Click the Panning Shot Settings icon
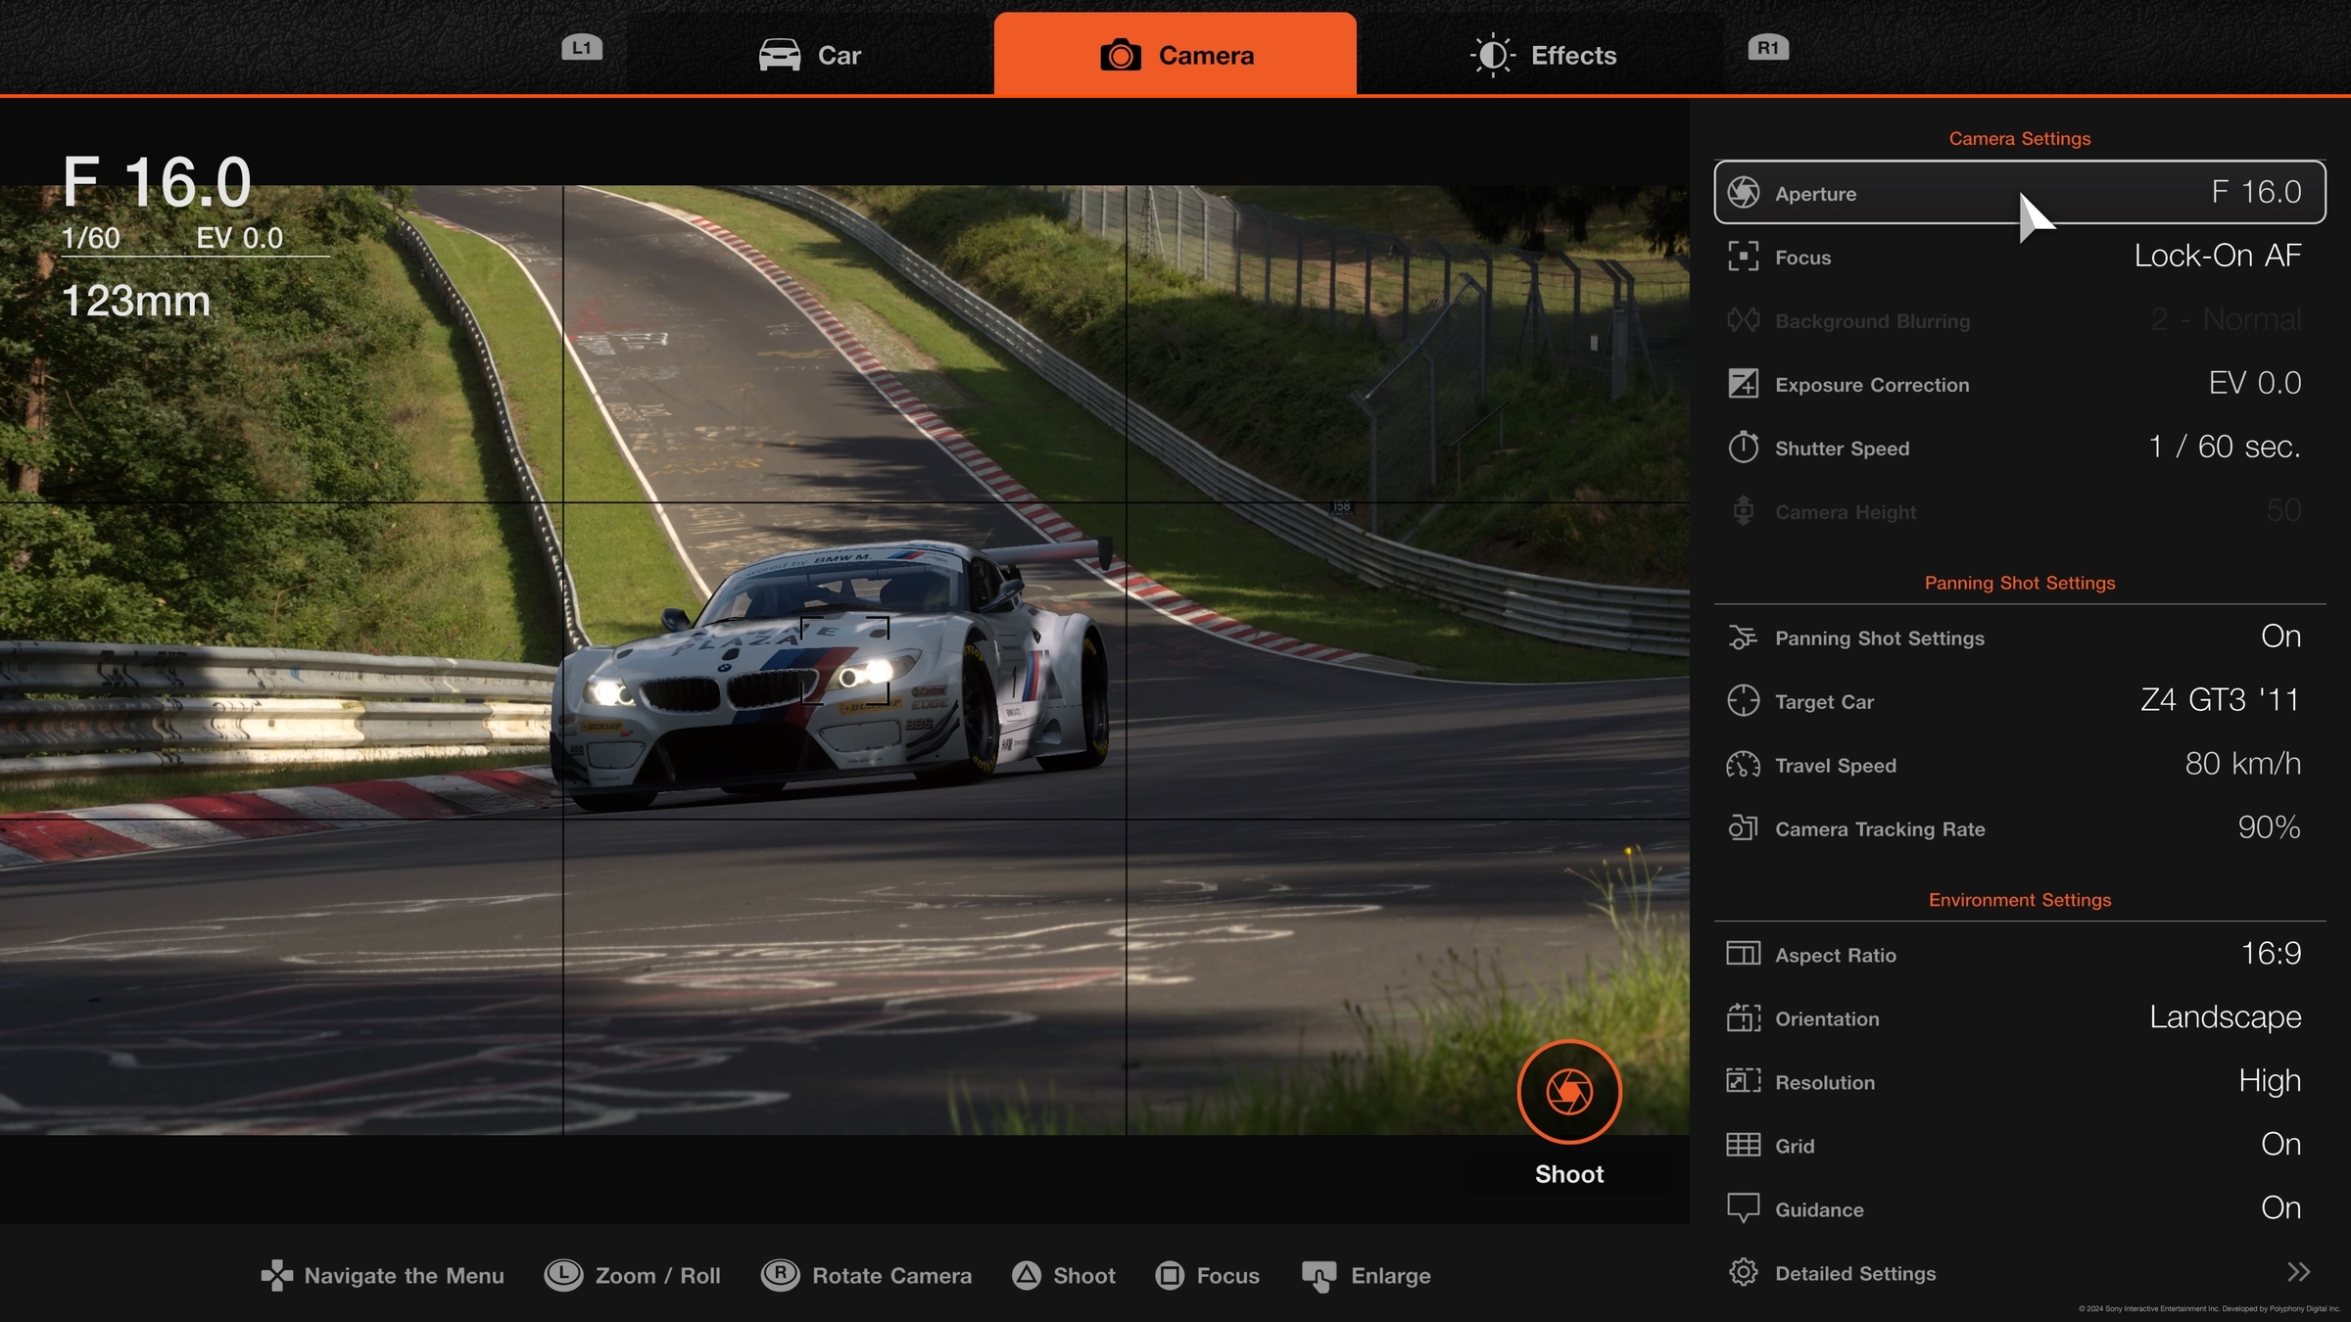2351x1322 pixels. [1743, 637]
